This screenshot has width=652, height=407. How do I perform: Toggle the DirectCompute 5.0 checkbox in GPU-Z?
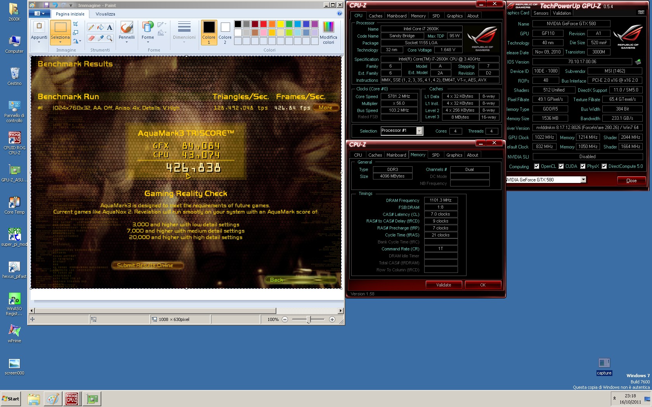click(604, 166)
